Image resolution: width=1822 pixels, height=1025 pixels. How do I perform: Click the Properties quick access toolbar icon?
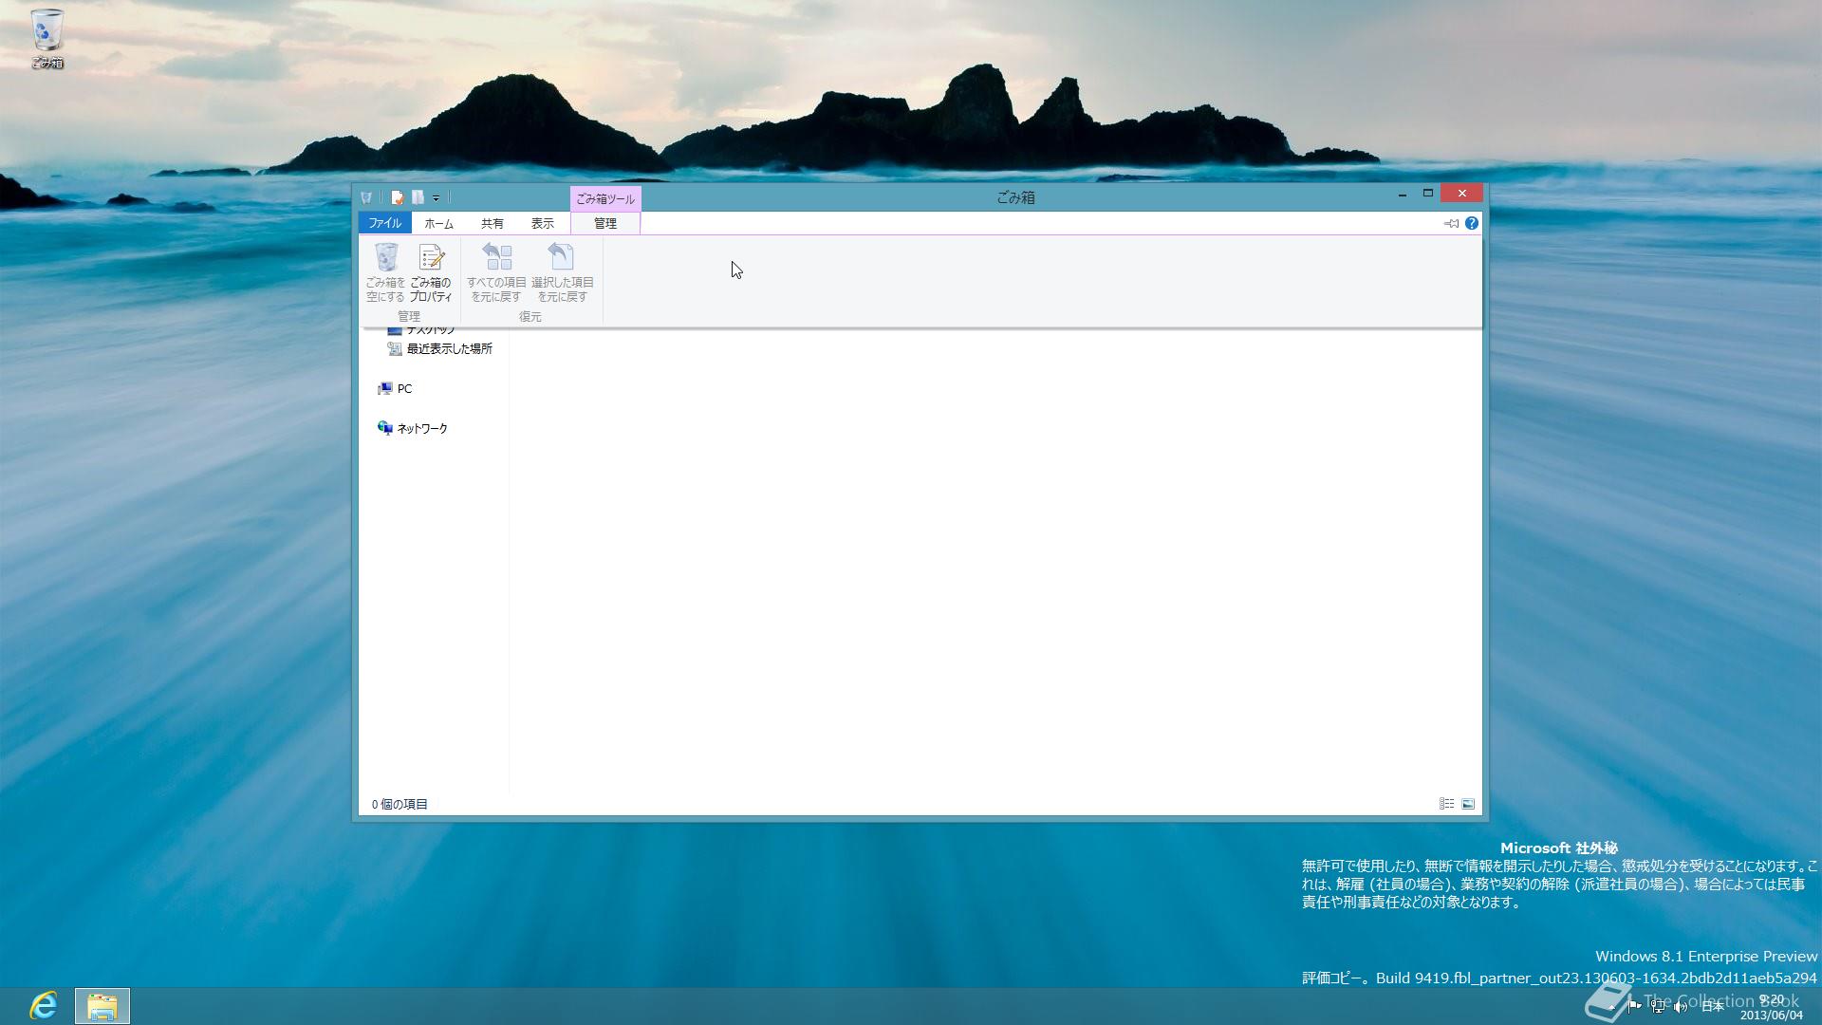coord(398,197)
